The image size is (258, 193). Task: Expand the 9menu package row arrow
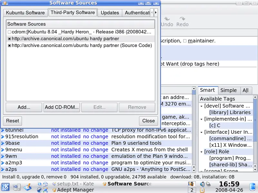coord(3,150)
